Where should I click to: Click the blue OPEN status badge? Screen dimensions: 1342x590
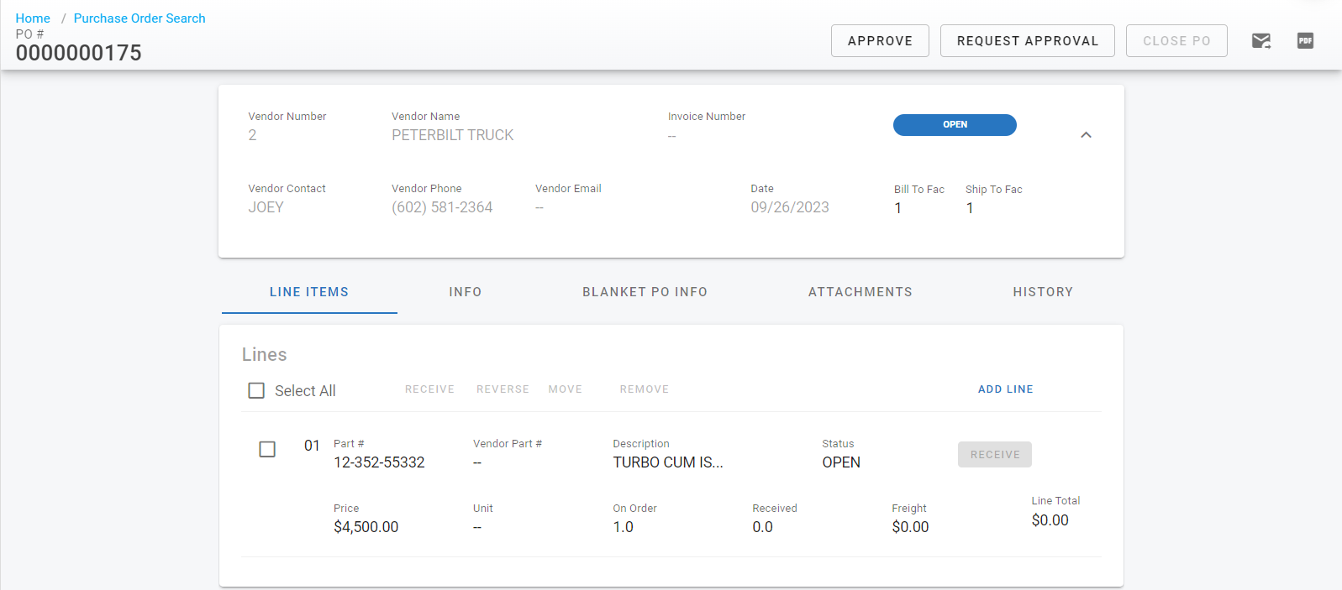(955, 125)
